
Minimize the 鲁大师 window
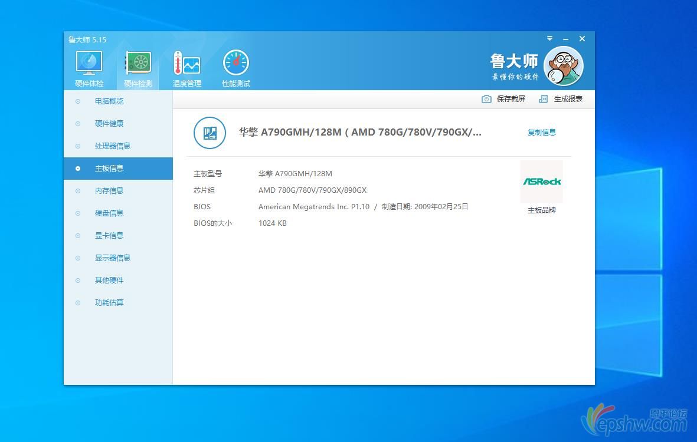(565, 39)
